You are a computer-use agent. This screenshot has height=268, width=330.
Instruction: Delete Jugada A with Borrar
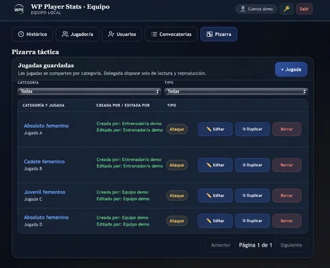click(287, 129)
